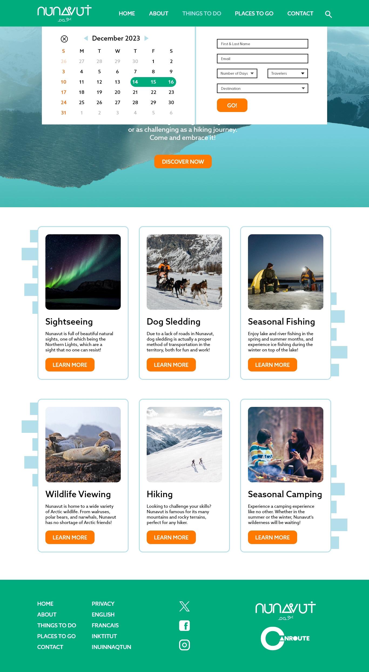Go to next month arrow
This screenshot has width=369, height=672.
pos(146,38)
